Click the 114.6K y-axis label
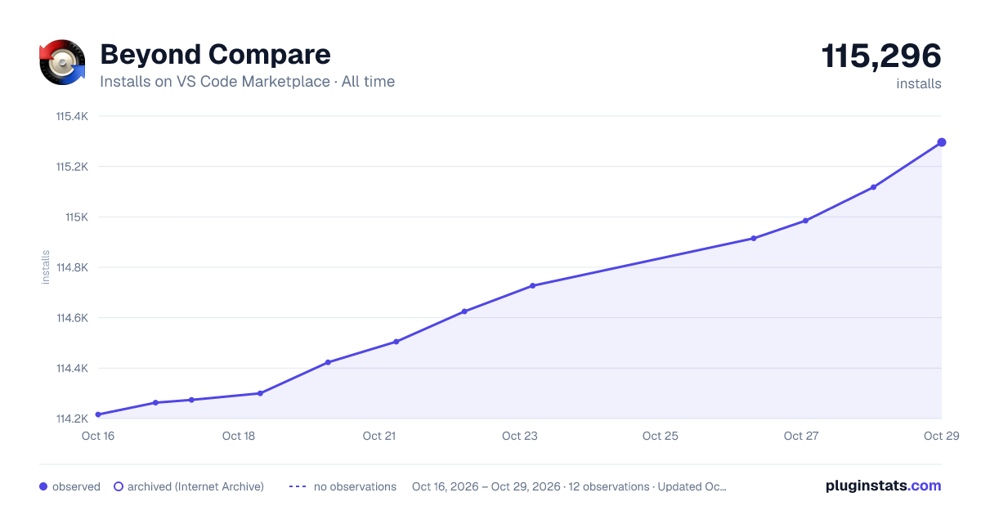 pyautogui.click(x=72, y=318)
